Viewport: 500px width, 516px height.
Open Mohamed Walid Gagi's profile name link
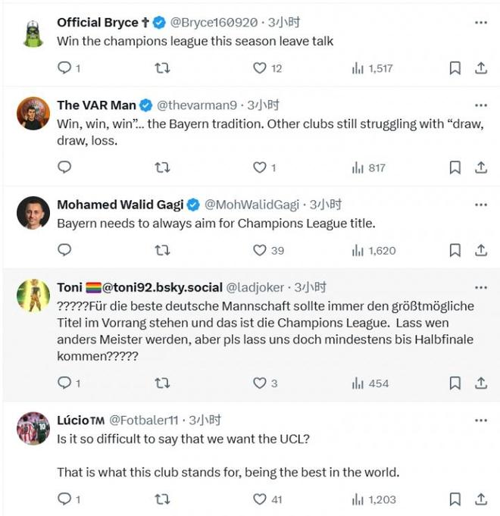[x=120, y=205]
